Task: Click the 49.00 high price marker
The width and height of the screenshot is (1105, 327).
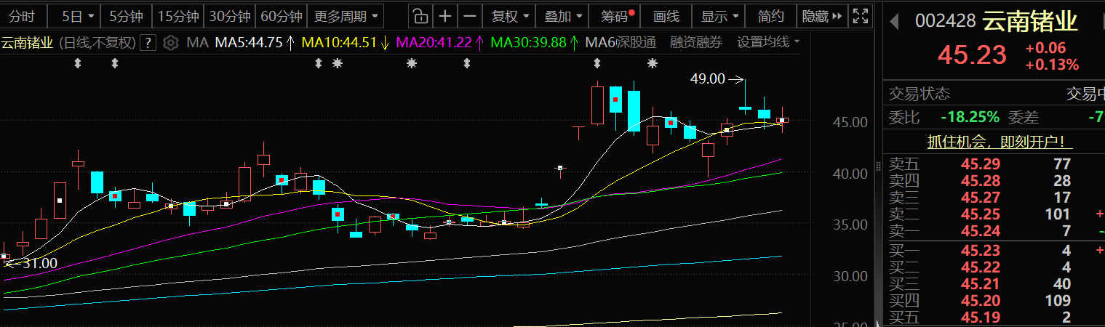Action: click(x=707, y=79)
